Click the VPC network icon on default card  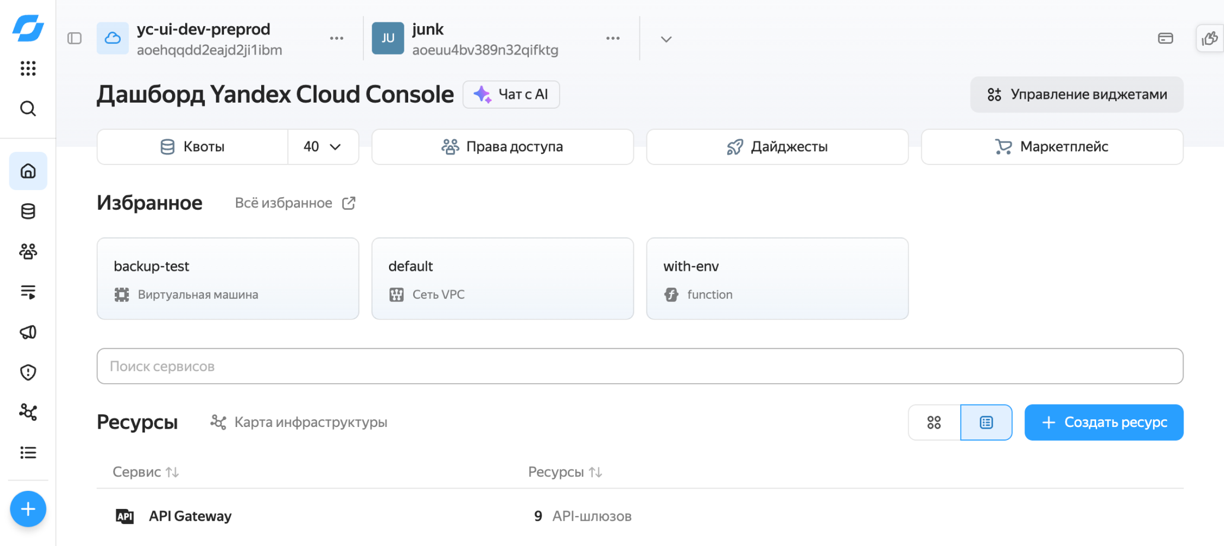397,295
